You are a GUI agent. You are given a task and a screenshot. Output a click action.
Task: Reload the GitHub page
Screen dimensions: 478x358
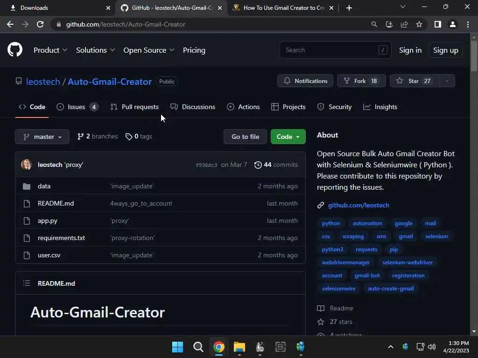pos(40,24)
